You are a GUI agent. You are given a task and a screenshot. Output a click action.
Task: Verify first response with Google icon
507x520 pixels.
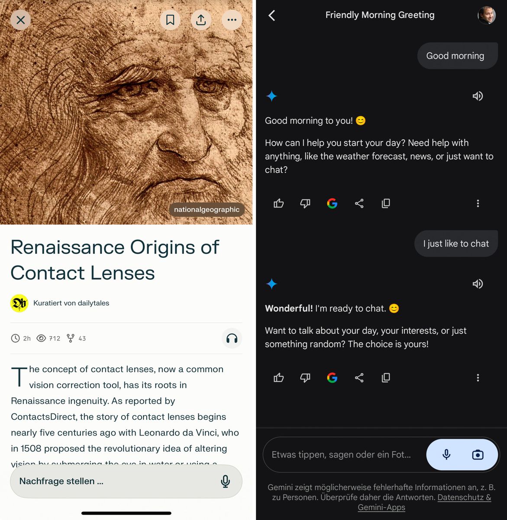(332, 203)
